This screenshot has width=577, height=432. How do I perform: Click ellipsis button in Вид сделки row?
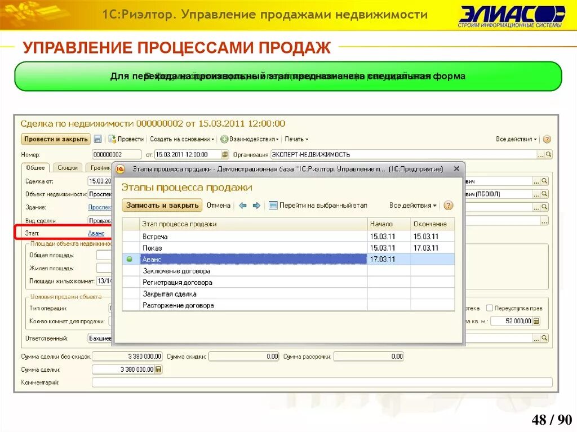(x=544, y=221)
